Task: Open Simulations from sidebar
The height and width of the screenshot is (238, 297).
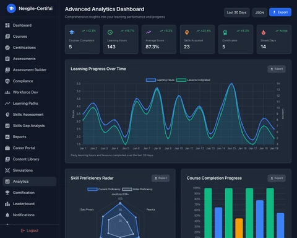Action: 30,170
